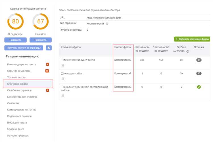213x142 pixels.
Task: Click help icon next to 'Коммерческий' page type
Action: (107, 24)
